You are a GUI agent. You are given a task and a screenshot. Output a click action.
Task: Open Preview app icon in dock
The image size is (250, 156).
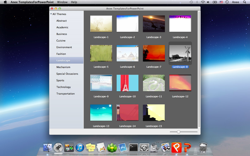[166, 148]
